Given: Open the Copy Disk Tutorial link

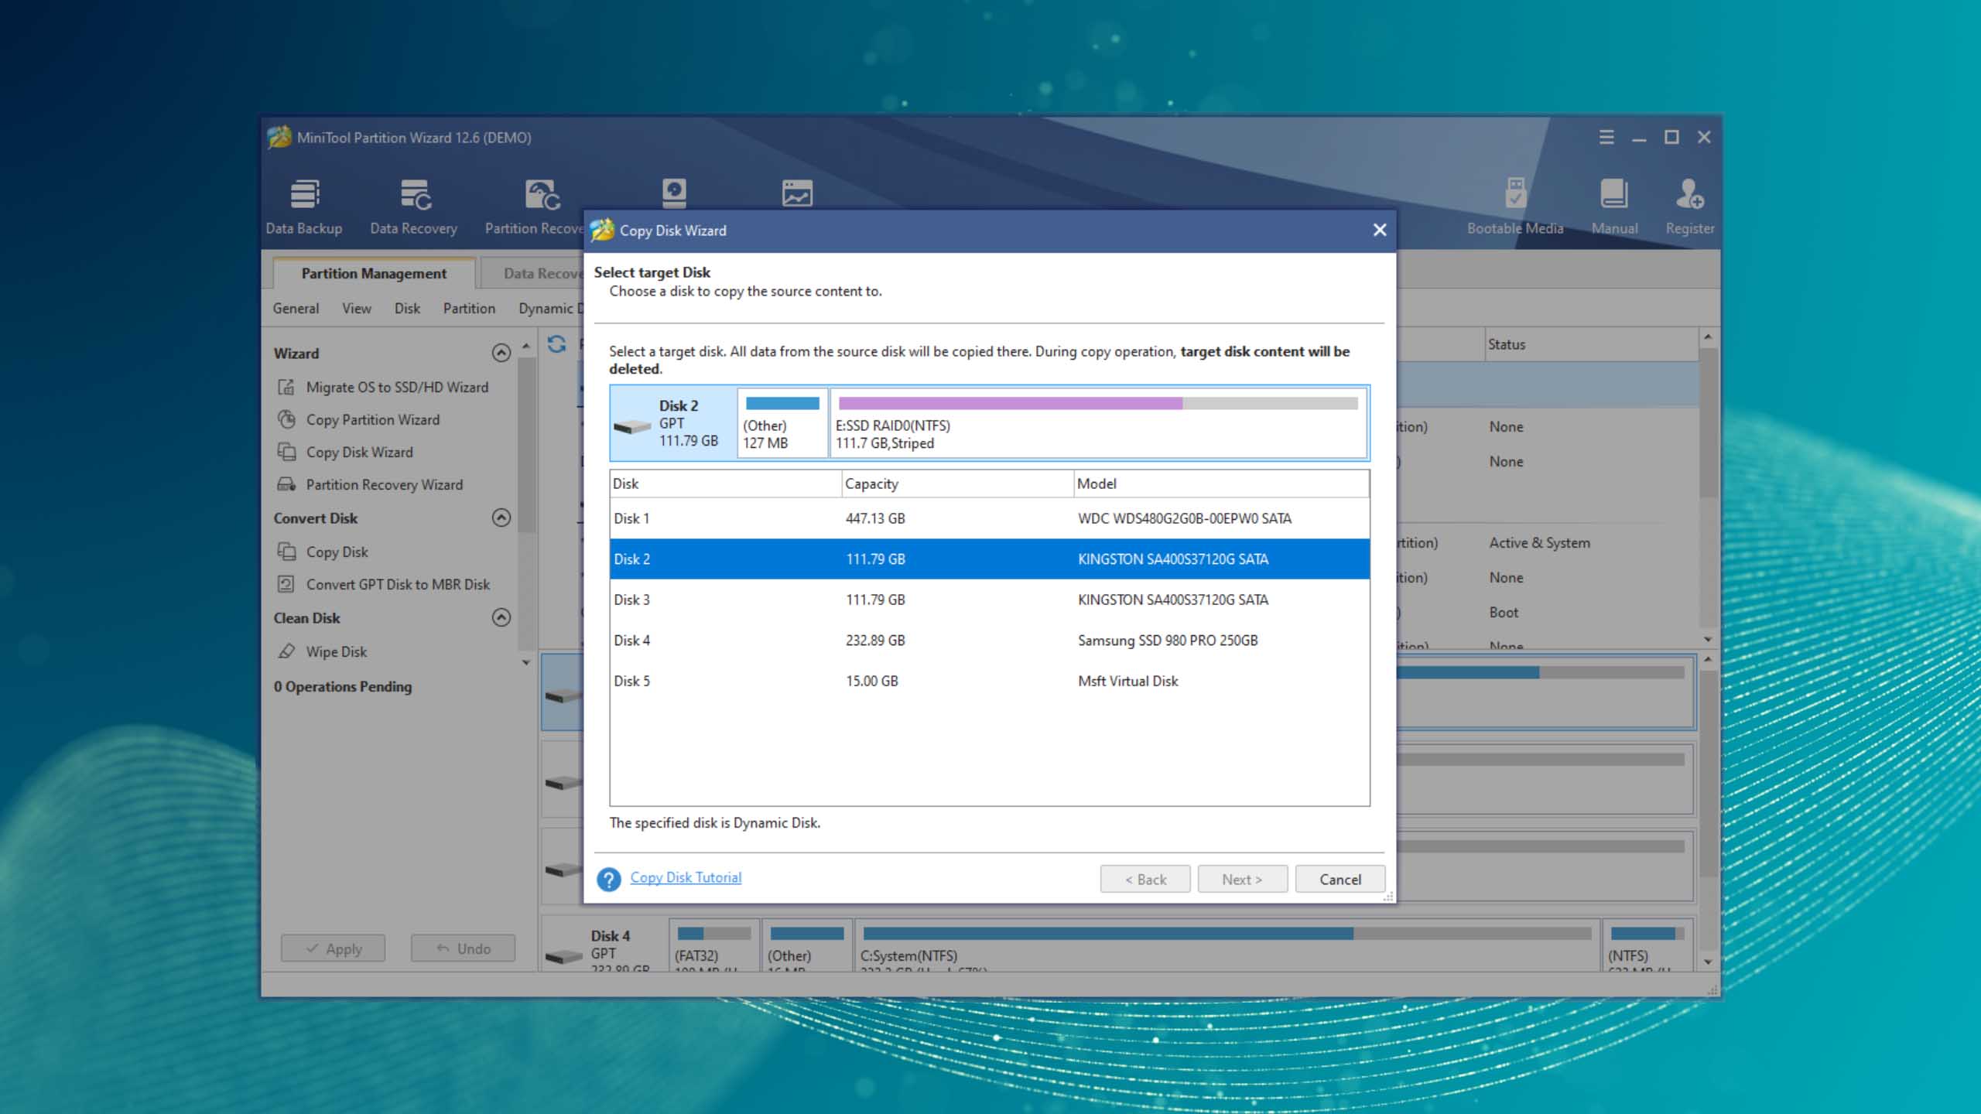Looking at the screenshot, I should point(686,877).
